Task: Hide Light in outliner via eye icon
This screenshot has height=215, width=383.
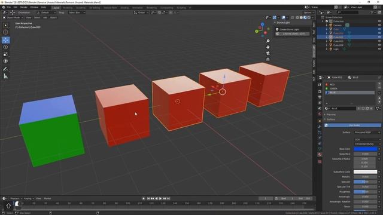Action: tap(379, 49)
